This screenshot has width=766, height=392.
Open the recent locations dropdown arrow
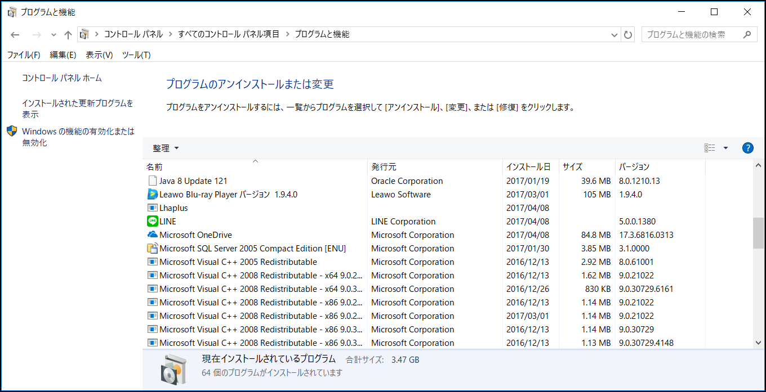(54, 35)
